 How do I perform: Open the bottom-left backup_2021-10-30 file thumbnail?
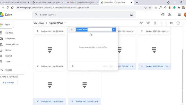tap(50, 85)
